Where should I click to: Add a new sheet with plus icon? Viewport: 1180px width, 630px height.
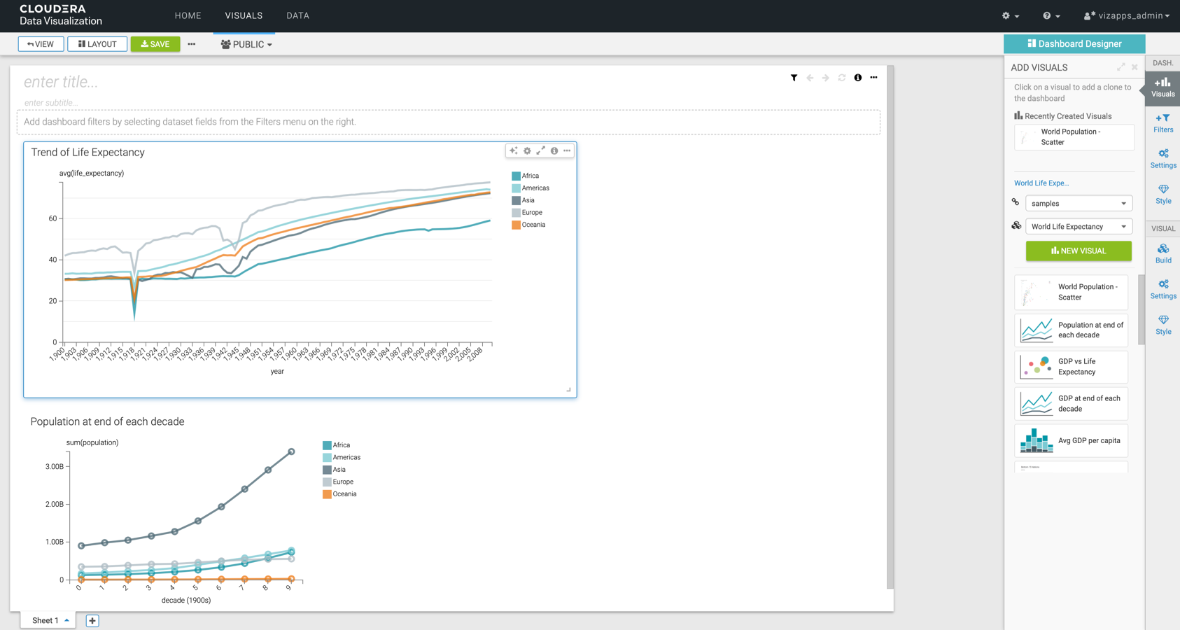pos(92,621)
